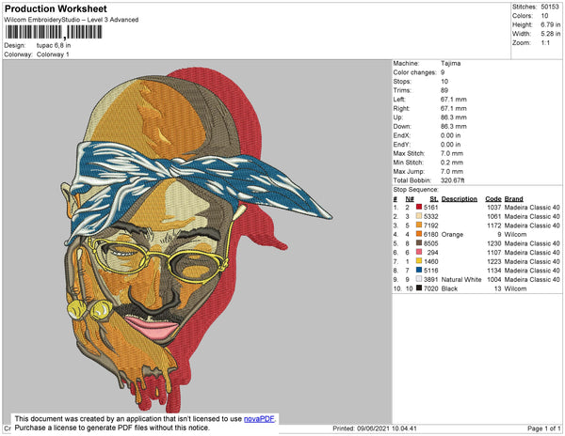The image size is (565, 436).
Task: Click the Brand column header
Action: click(513, 199)
